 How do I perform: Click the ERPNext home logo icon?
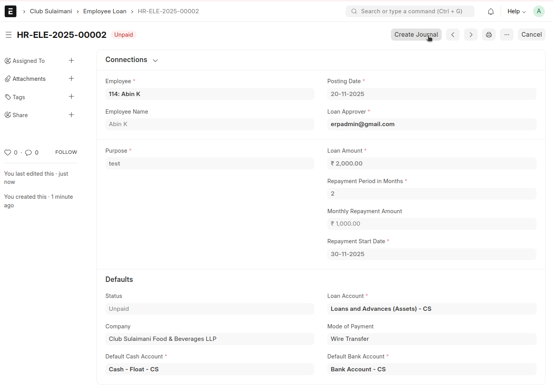point(11,11)
